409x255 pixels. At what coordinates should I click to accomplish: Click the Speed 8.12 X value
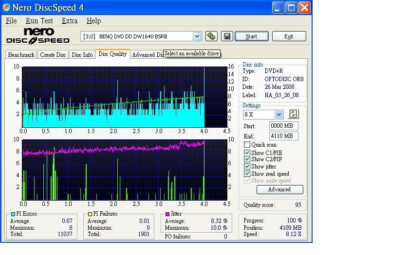pyautogui.click(x=294, y=234)
